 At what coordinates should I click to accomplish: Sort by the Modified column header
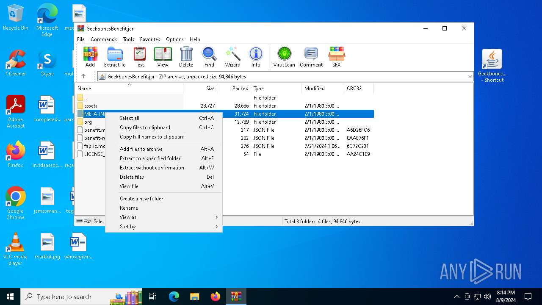pos(323,89)
